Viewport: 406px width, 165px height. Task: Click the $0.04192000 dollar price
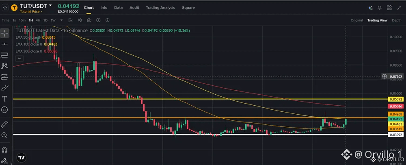(x=68, y=12)
